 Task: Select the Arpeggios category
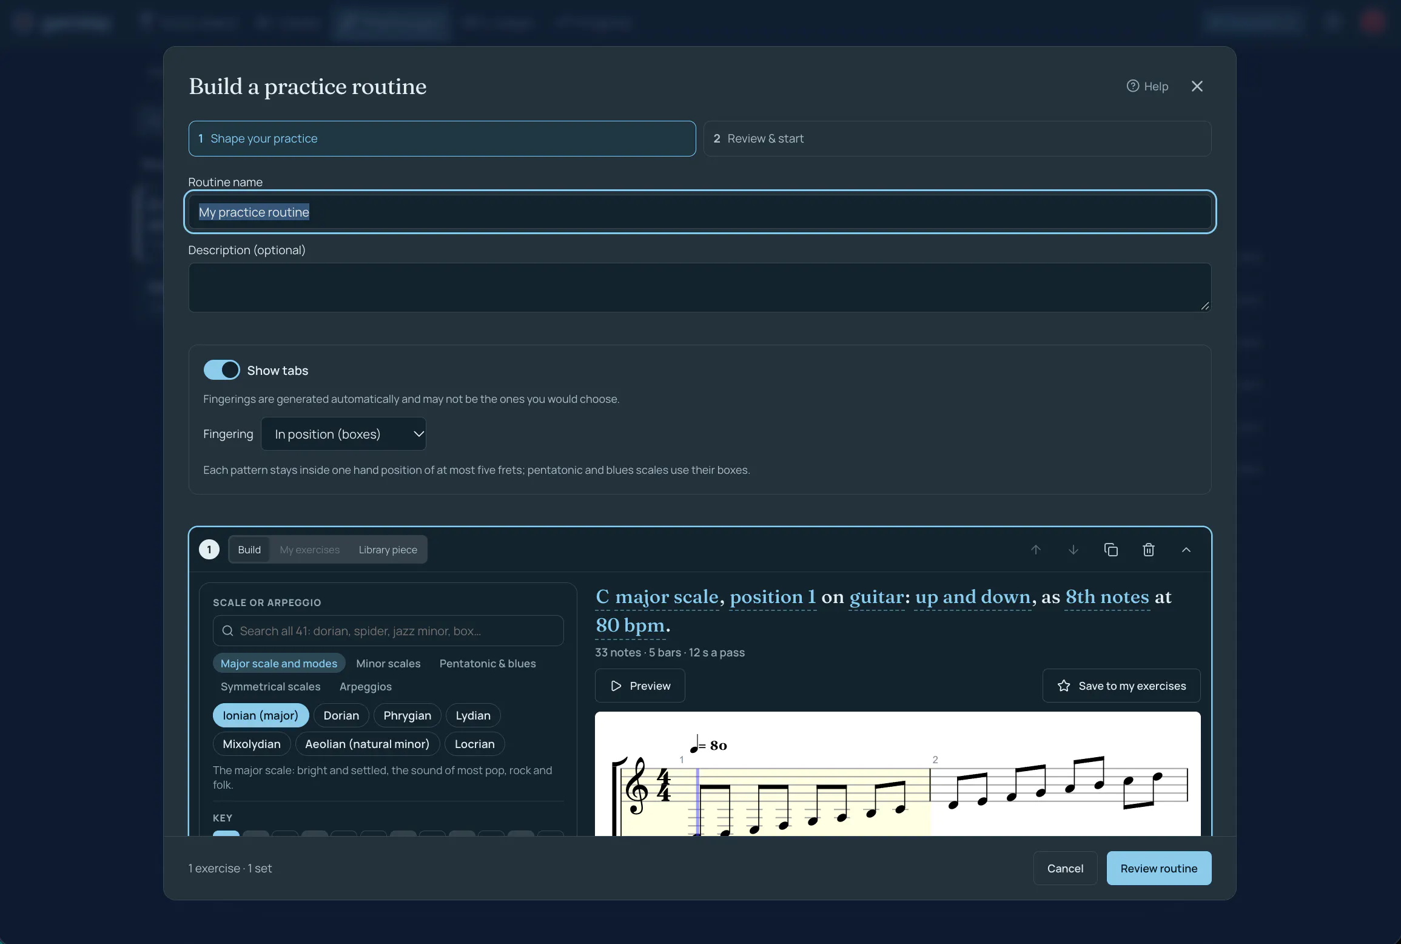(x=366, y=686)
